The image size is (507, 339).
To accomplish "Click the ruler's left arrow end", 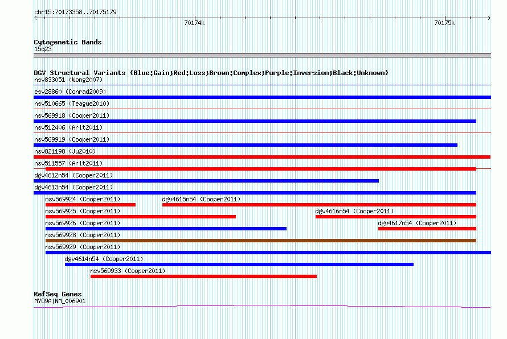I will click(35, 18).
